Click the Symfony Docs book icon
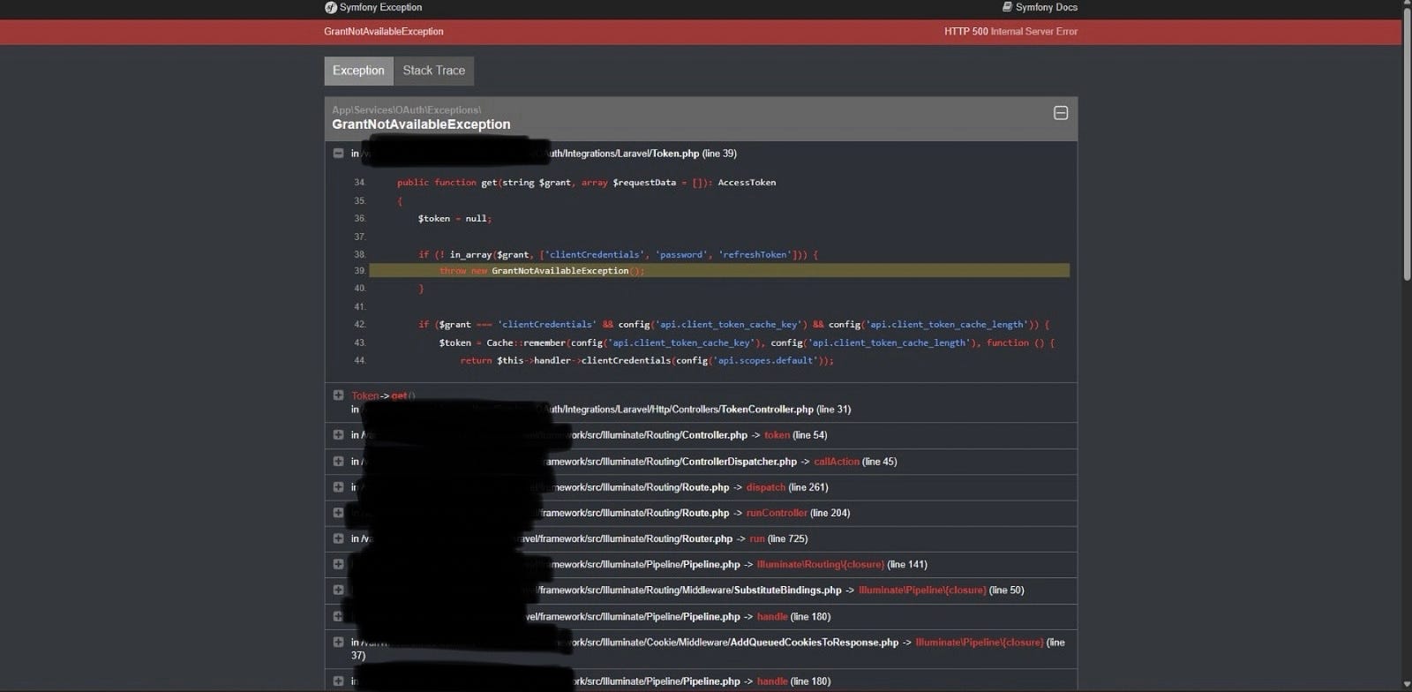Image resolution: width=1412 pixels, height=692 pixels. tap(1007, 7)
